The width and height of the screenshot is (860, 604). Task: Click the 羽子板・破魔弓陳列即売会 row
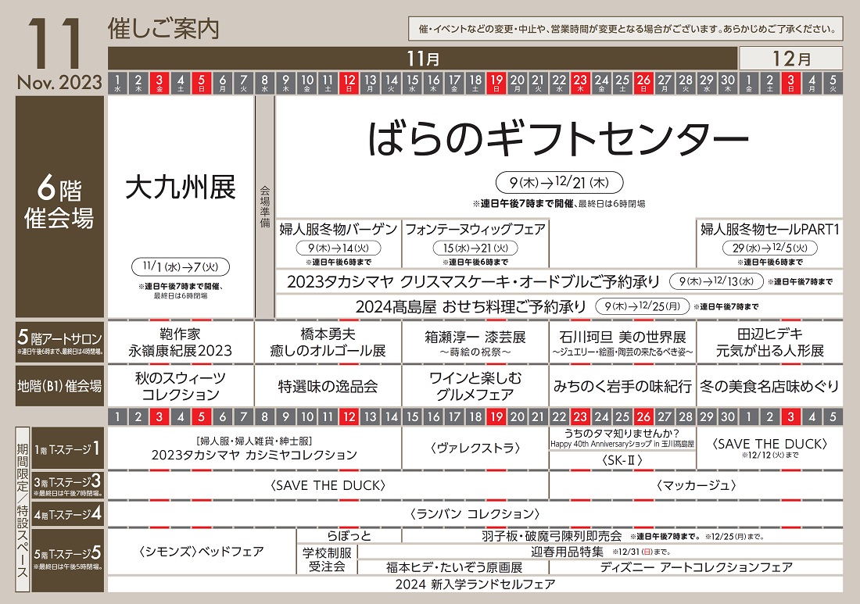[x=622, y=535]
